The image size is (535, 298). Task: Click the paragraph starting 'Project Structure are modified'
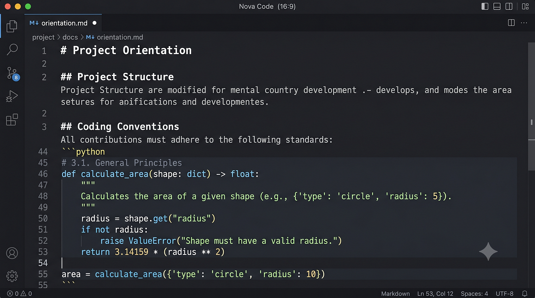[286, 96]
